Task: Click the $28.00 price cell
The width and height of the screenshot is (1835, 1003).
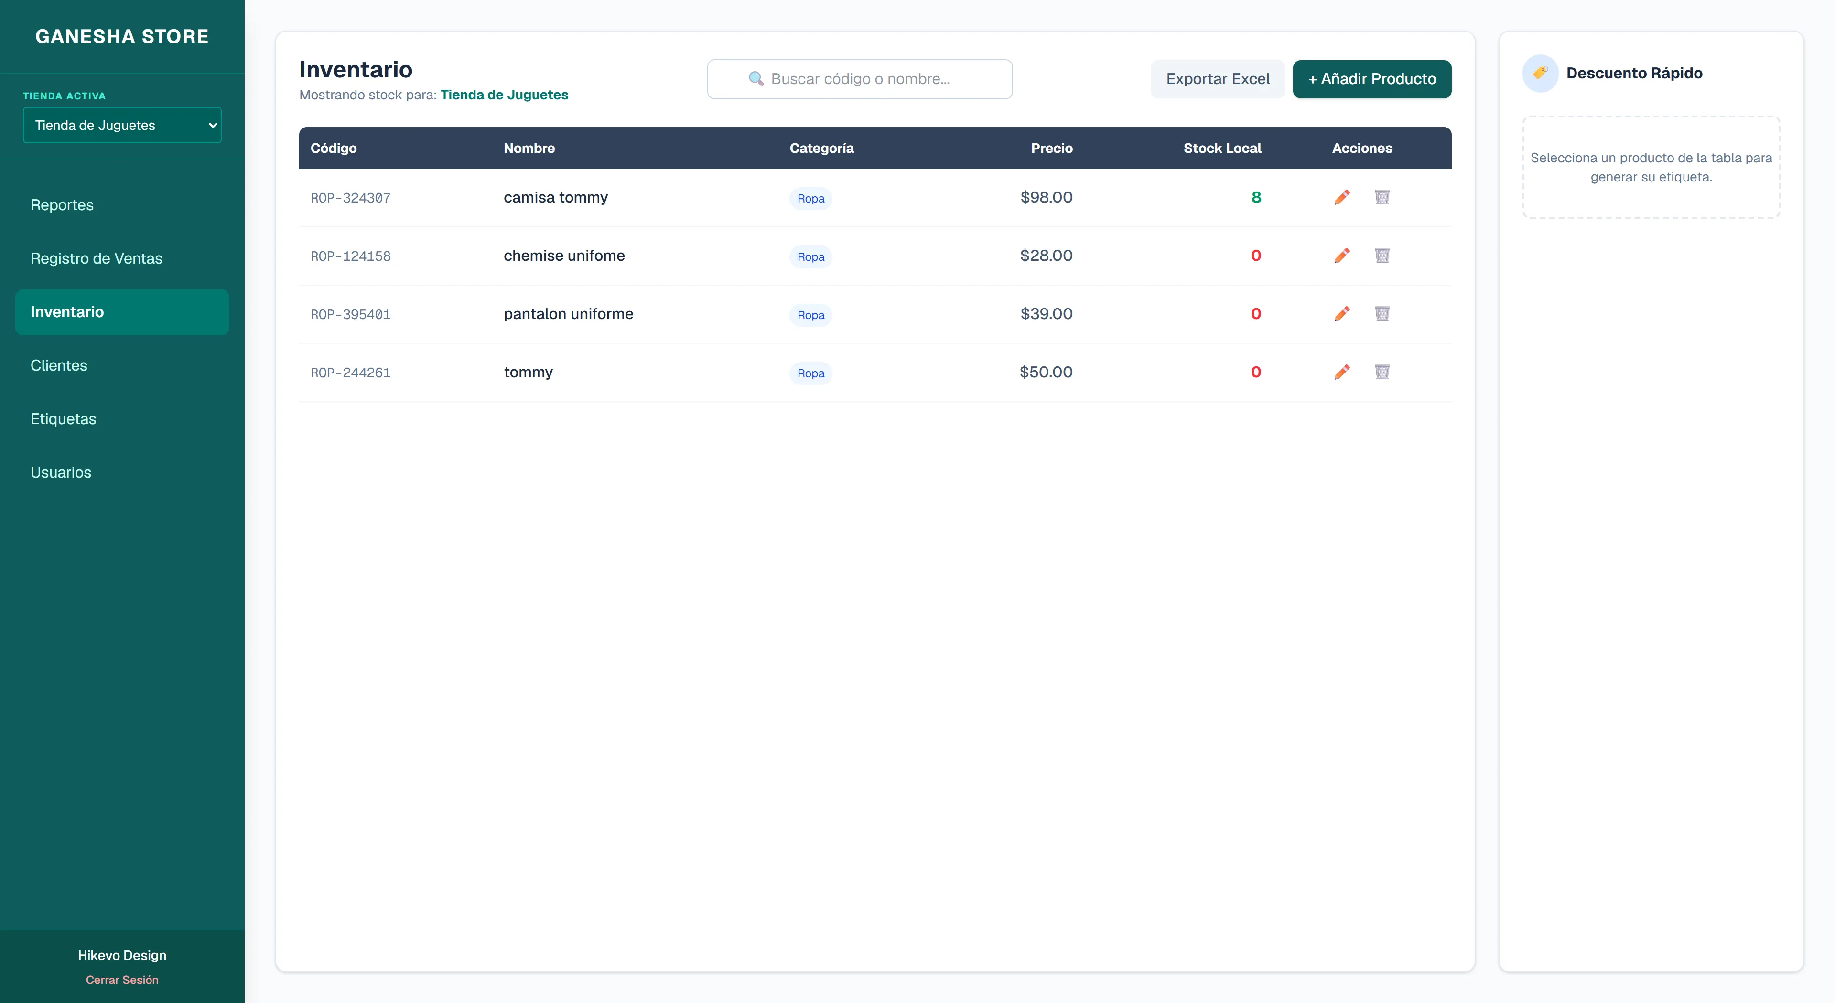Action: coord(1046,256)
